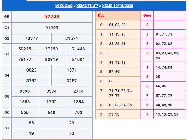Screen dimensions: 188x140
Task: Select Đuôi values 01, 71, 71
Action: pyautogui.click(x=164, y=34)
